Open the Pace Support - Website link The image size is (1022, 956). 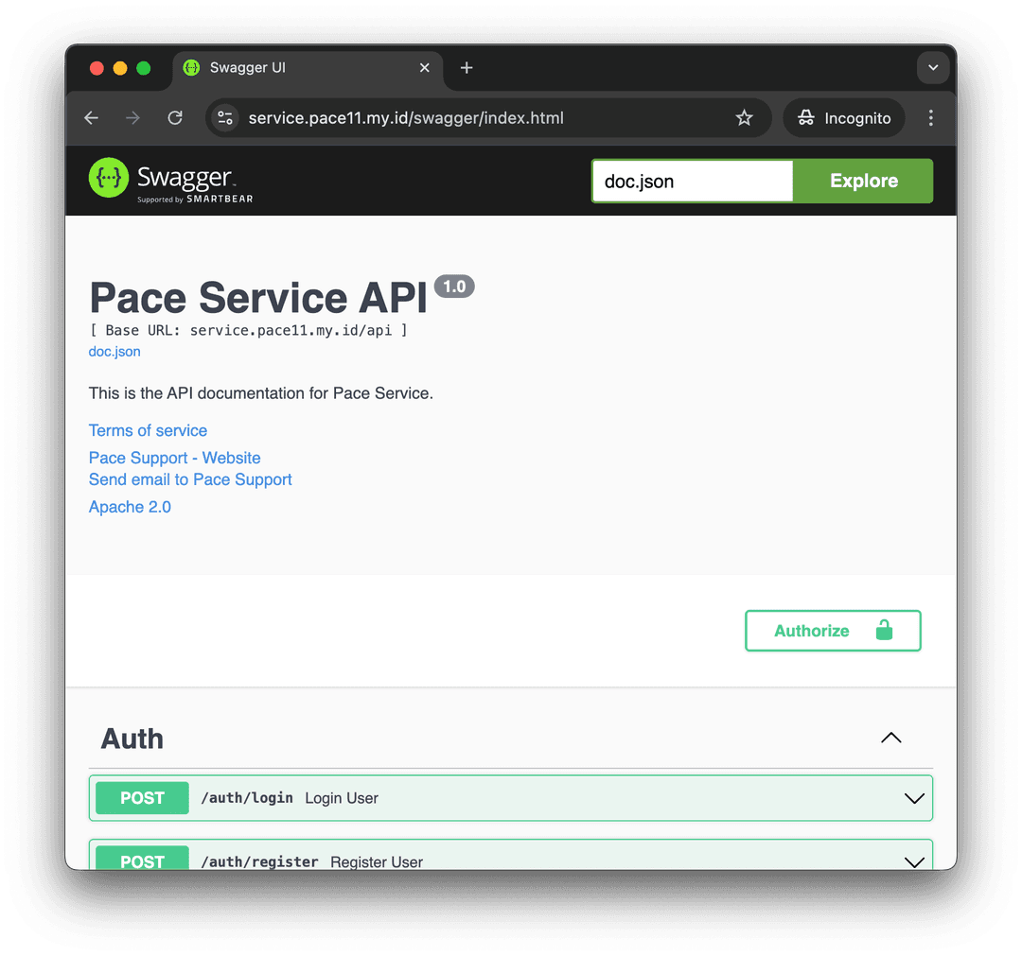click(174, 458)
